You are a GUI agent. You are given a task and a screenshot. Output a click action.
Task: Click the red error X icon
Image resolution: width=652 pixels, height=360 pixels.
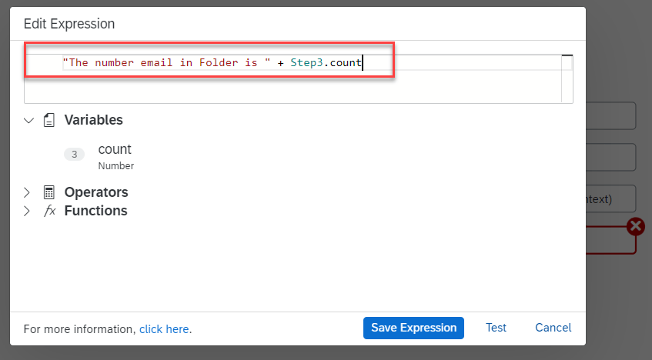click(636, 226)
